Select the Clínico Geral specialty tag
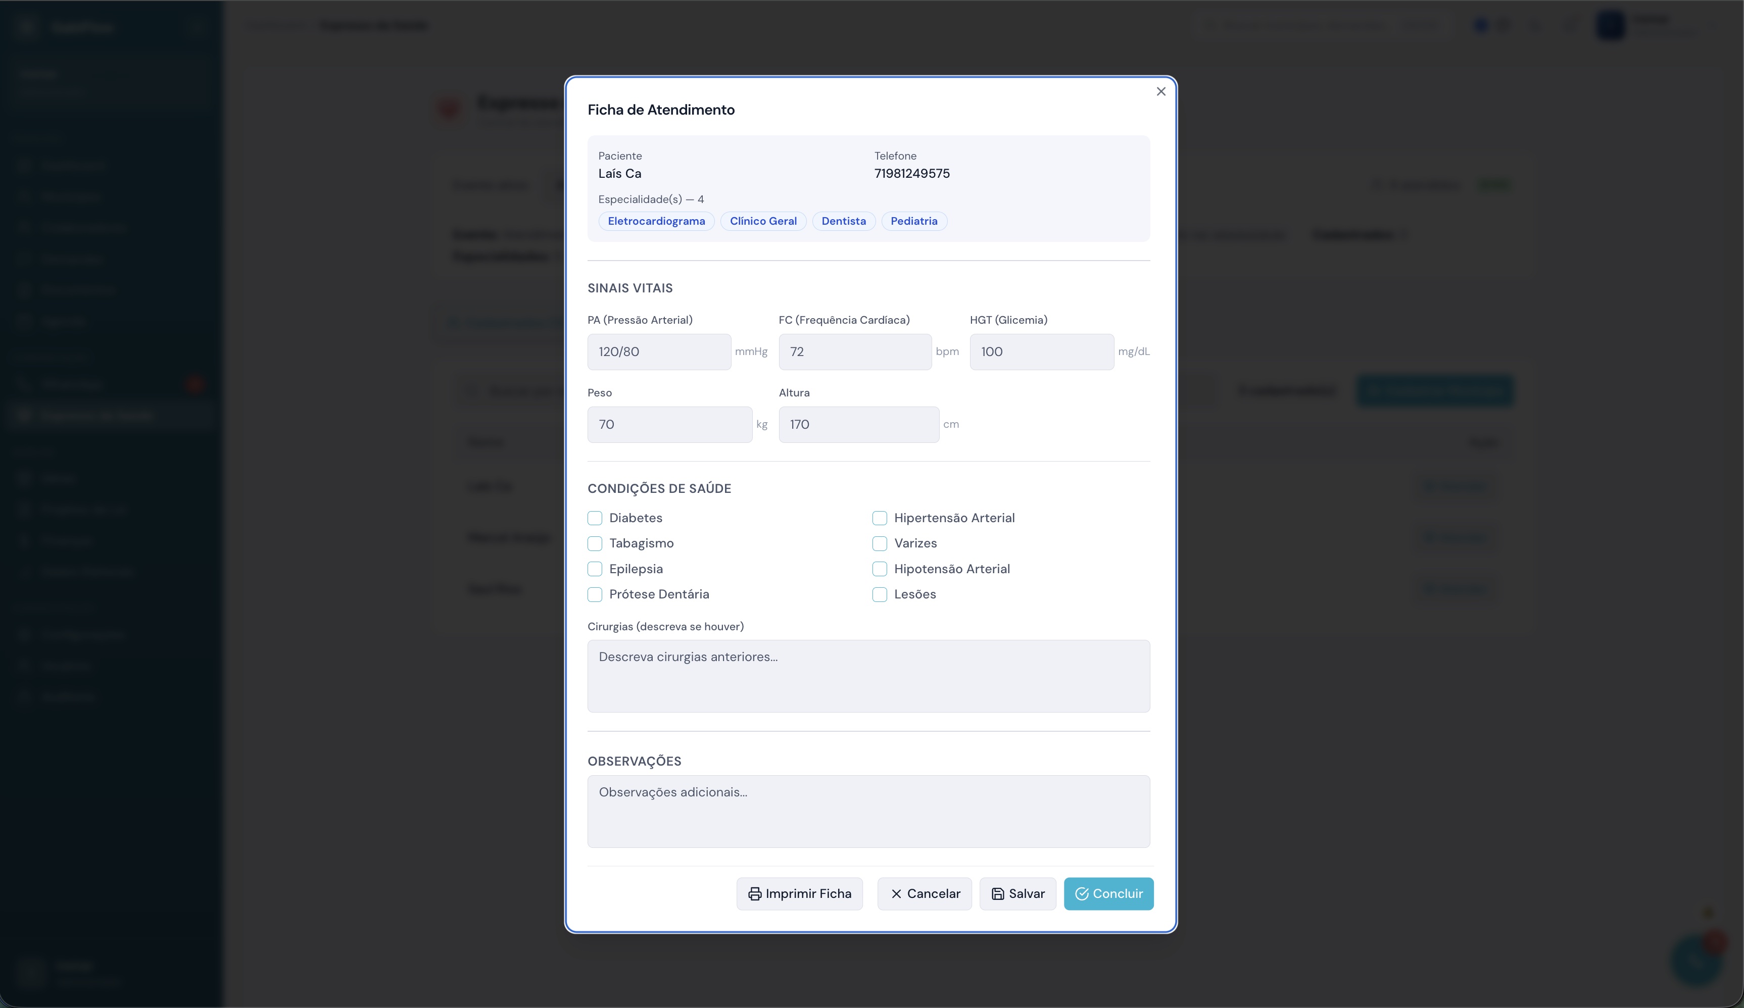 [x=763, y=221]
